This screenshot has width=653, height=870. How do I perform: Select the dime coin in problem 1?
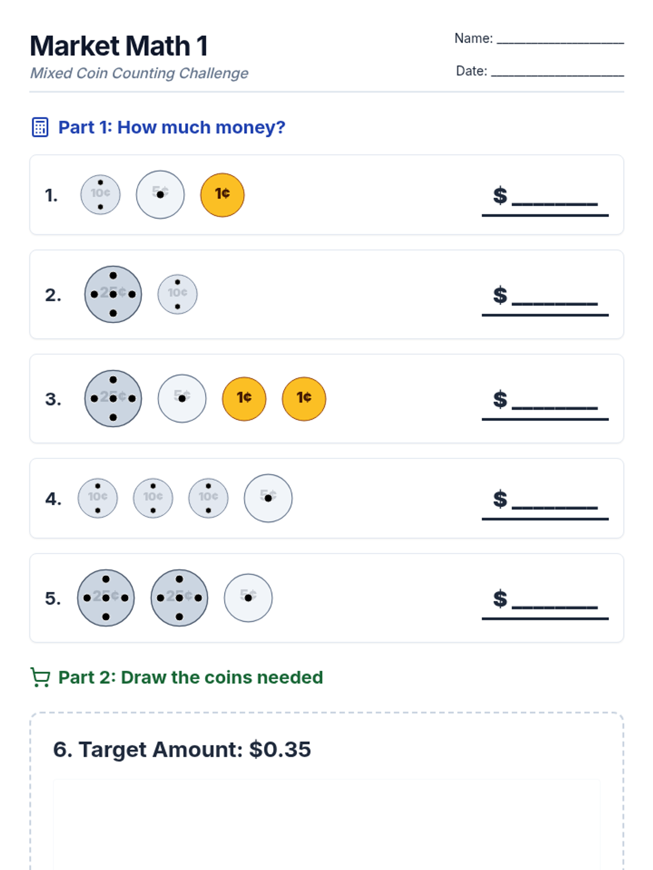100,195
